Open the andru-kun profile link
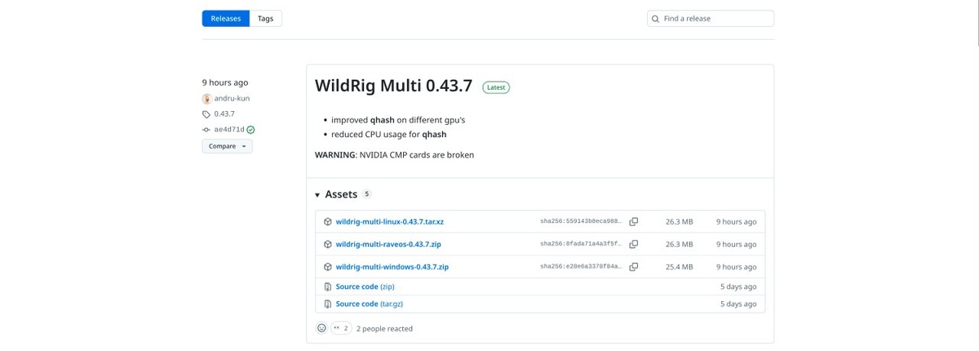This screenshot has width=979, height=351. pos(232,99)
